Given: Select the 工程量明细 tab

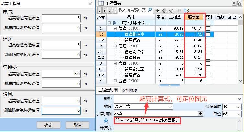Looking at the screenshot, I should tap(108, 90).
